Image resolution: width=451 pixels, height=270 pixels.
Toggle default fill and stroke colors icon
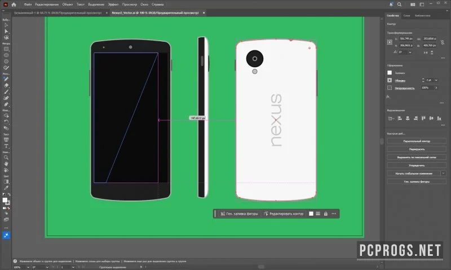(4, 194)
